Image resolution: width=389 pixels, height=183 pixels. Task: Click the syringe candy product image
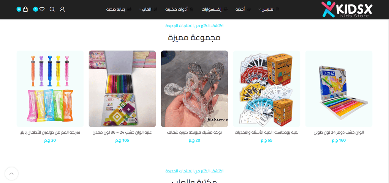50,89
